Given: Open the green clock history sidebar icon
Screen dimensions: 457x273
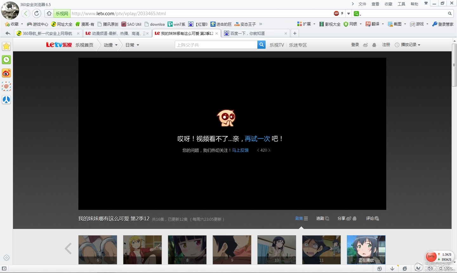Looking at the screenshot, I should [x=6, y=60].
